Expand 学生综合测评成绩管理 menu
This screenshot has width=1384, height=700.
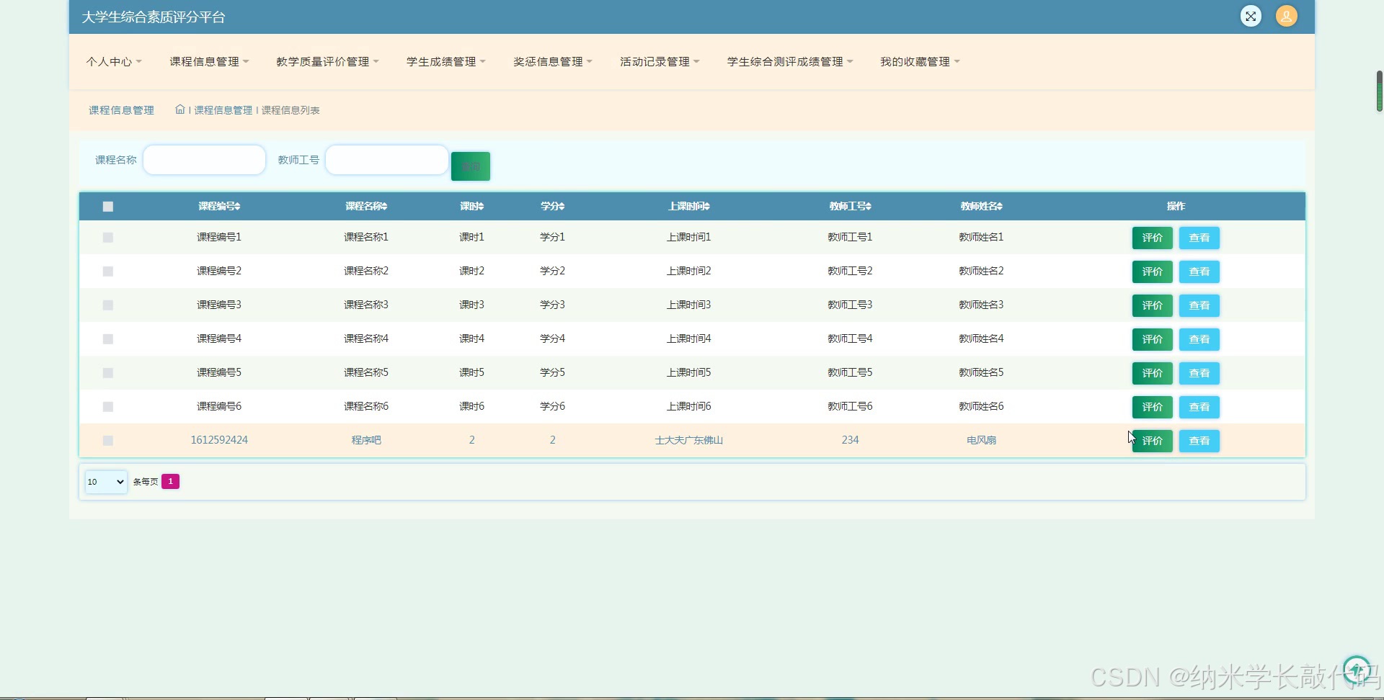(x=790, y=62)
